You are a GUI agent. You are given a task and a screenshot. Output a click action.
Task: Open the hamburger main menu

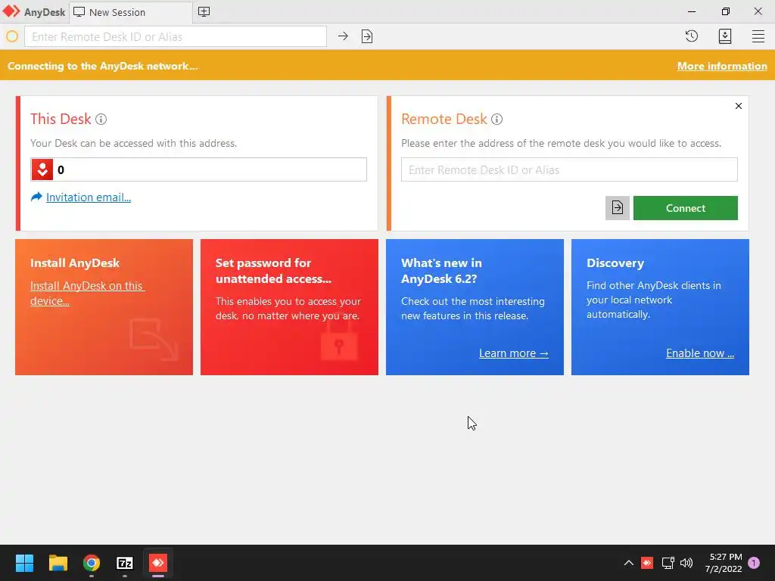pos(758,36)
